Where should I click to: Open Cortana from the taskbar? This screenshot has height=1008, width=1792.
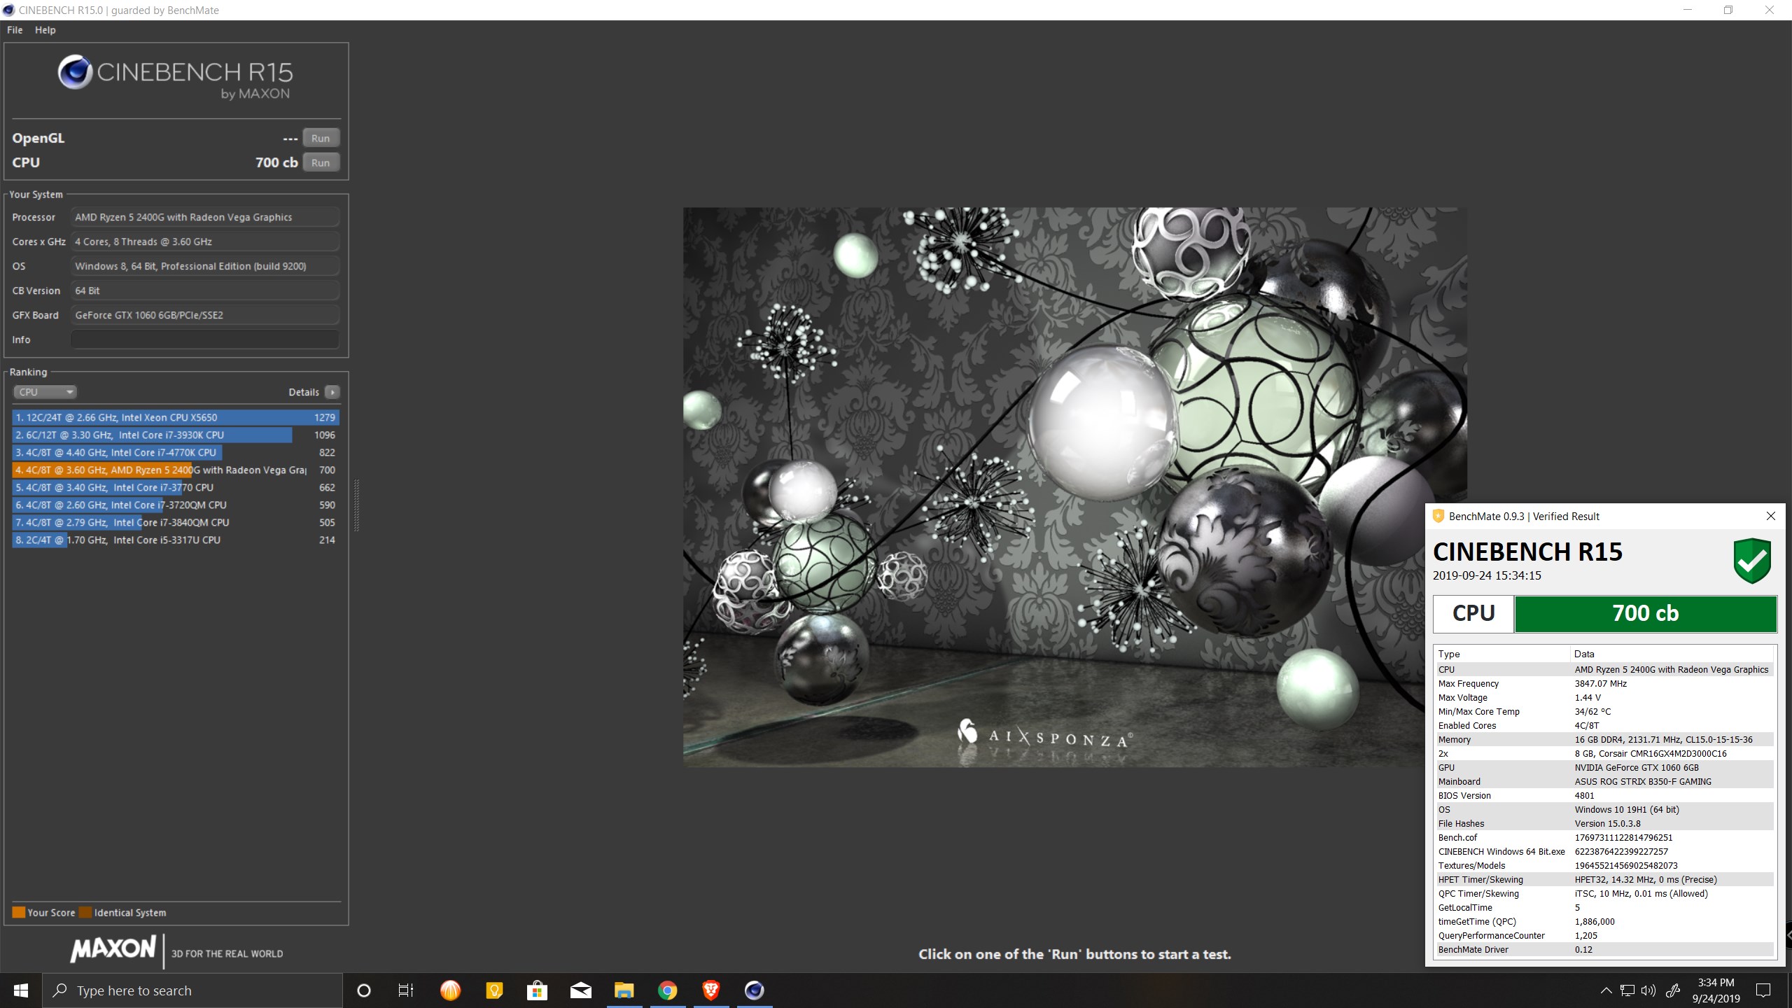[363, 990]
